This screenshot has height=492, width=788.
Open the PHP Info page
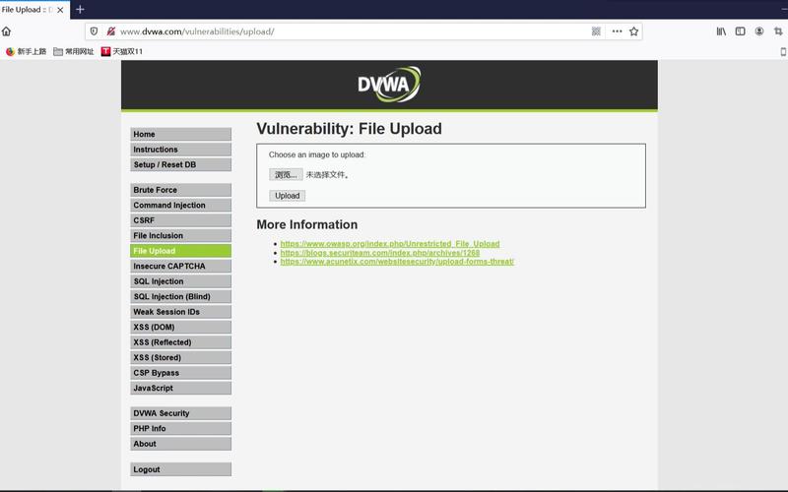pyautogui.click(x=181, y=429)
